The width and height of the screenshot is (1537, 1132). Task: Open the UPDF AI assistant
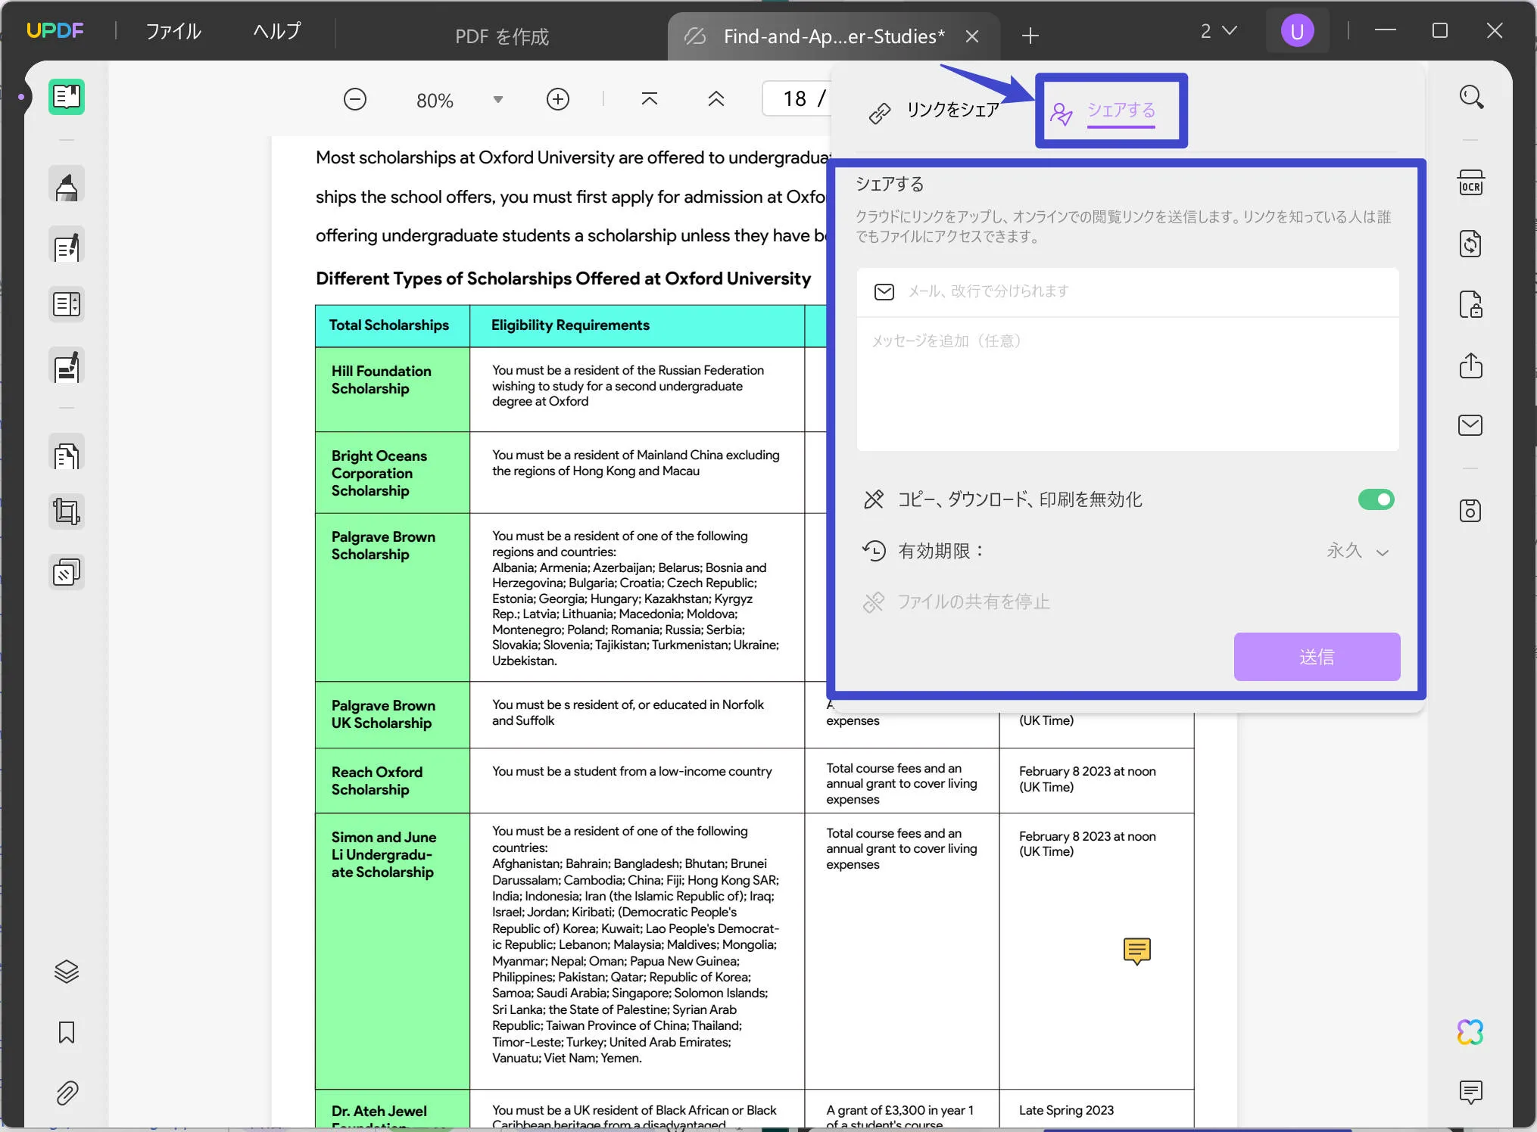coord(1471,1032)
